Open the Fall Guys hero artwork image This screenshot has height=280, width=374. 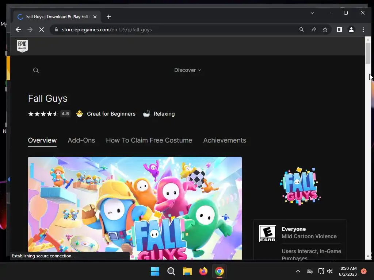[135, 208]
